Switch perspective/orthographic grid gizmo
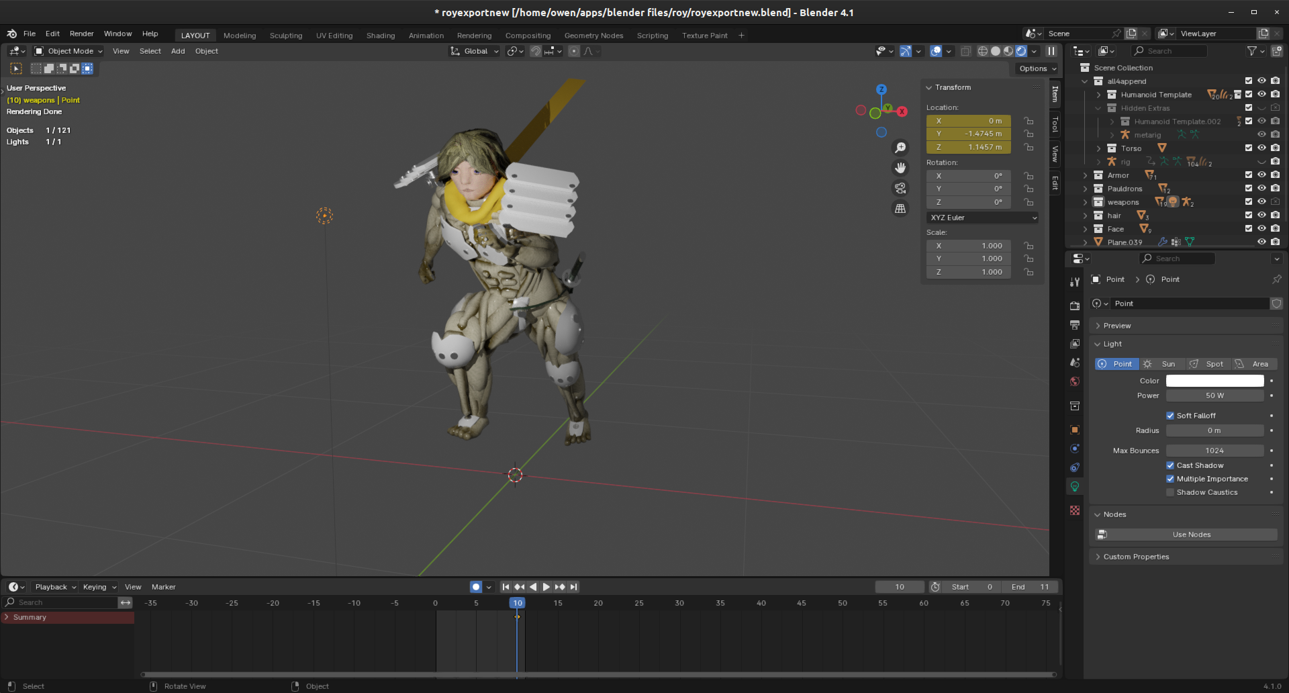Viewport: 1289px width, 693px height. point(900,209)
